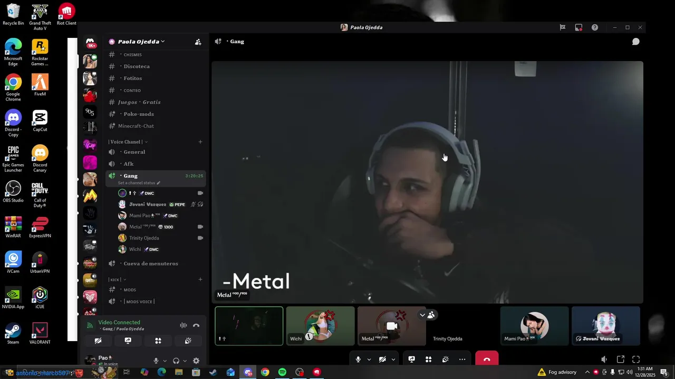This screenshot has width=675, height=379.
Task: Open Google Chrome from the Windows taskbar
Action: [265, 372]
